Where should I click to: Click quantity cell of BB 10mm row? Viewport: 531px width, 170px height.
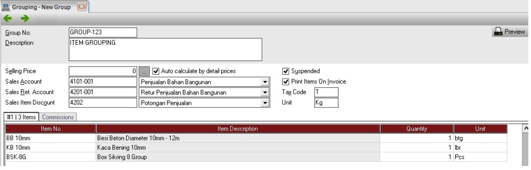coord(417,138)
